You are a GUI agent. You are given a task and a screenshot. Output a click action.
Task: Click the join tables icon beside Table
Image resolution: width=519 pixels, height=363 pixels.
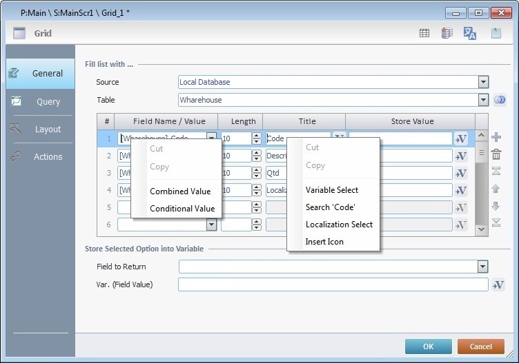500,100
